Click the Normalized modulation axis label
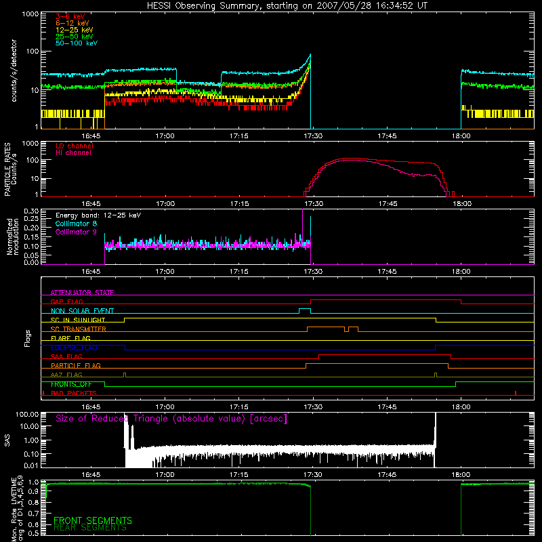 [12, 236]
